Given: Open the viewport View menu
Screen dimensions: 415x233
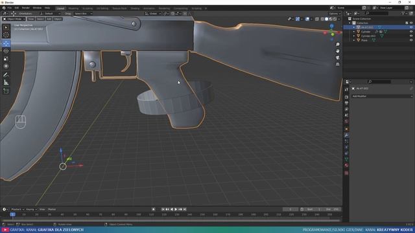Looking at the screenshot, I should 31,19.
